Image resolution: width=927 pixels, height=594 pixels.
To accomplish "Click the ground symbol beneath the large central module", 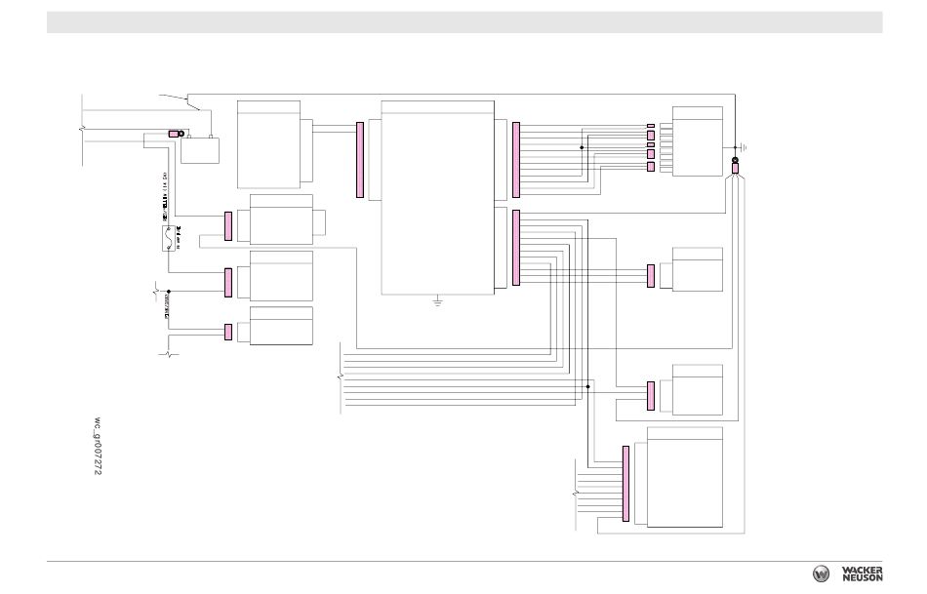I will pos(437,302).
